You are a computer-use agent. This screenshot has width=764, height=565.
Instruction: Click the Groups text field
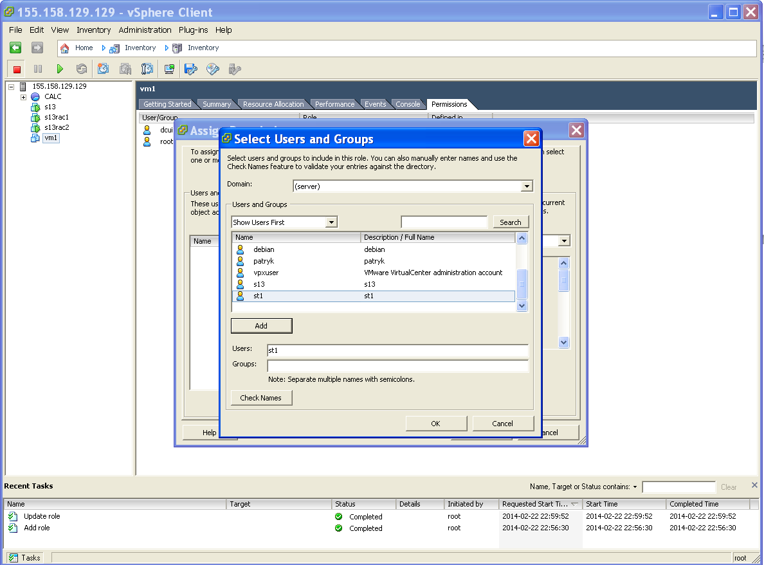coord(397,366)
